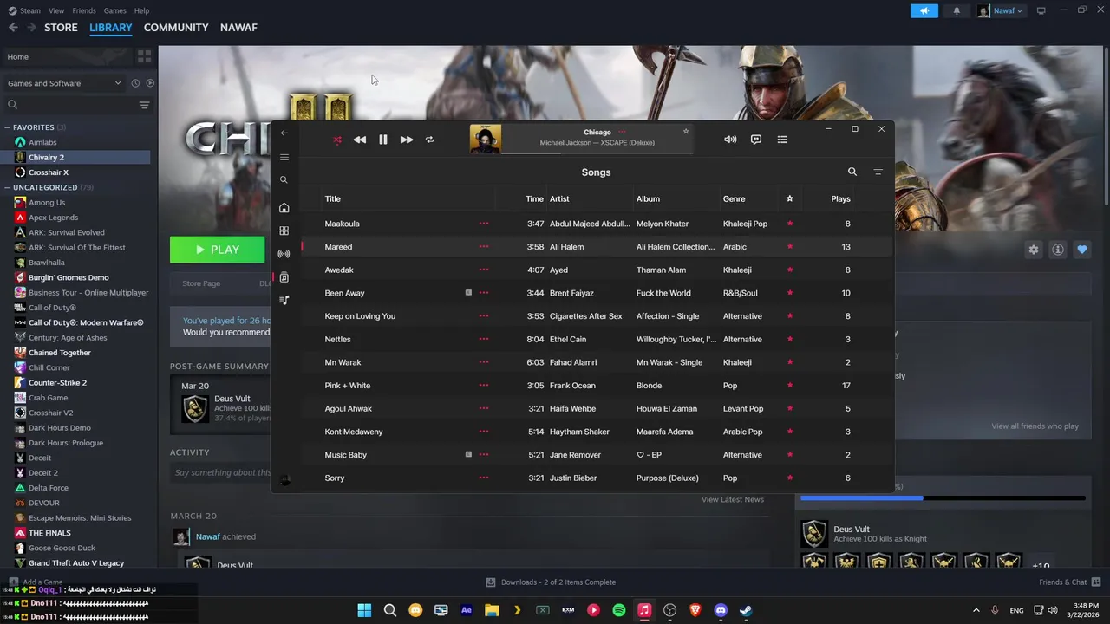The height and width of the screenshot is (624, 1110).
Task: Click the Songs page search magnifier
Action: point(852,172)
